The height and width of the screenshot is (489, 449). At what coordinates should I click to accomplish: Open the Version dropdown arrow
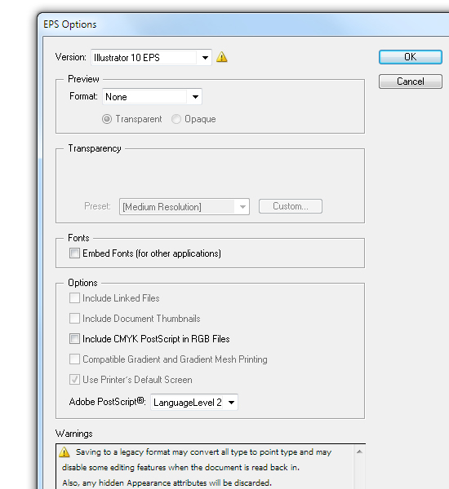[205, 58]
